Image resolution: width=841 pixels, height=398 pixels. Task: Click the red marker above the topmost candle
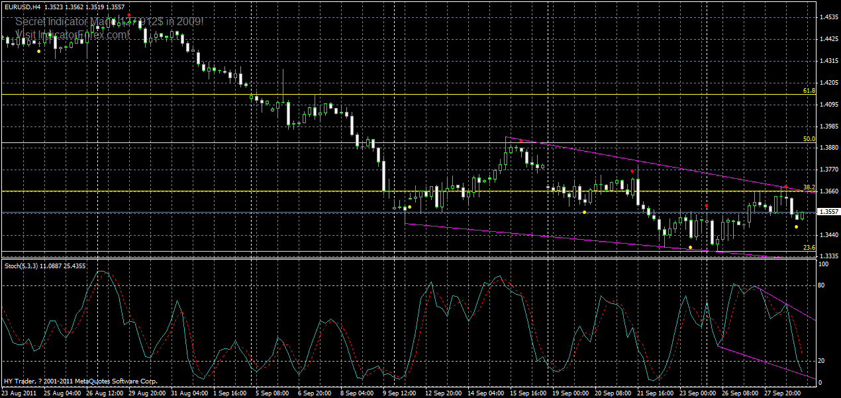(x=128, y=14)
